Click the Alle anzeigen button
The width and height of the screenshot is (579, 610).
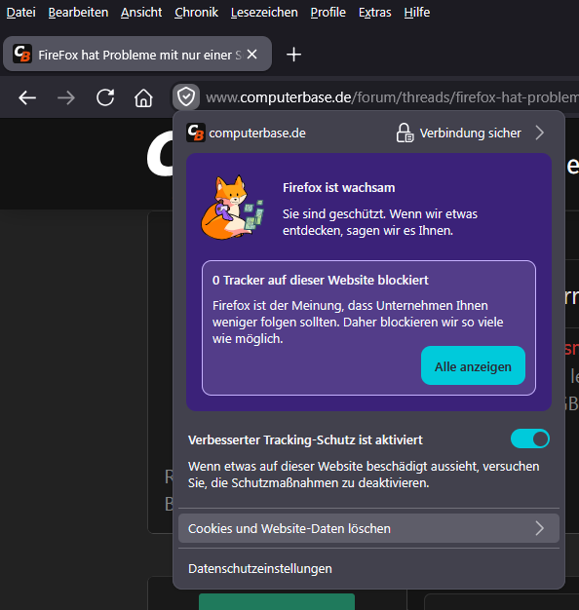click(x=473, y=365)
